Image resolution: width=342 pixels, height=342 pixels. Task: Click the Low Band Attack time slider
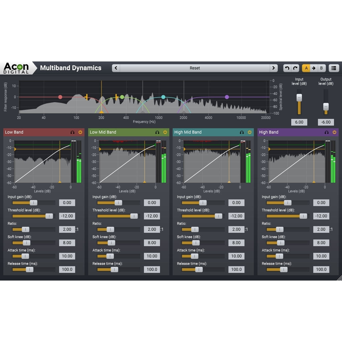pos(34,256)
